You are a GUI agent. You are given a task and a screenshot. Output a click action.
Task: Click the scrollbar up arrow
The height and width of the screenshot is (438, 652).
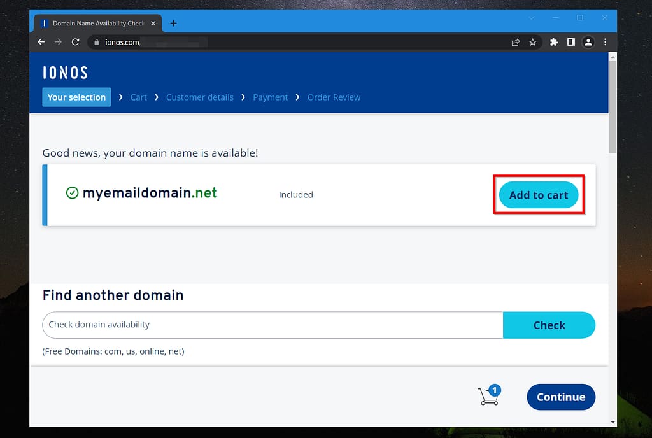tap(613, 57)
